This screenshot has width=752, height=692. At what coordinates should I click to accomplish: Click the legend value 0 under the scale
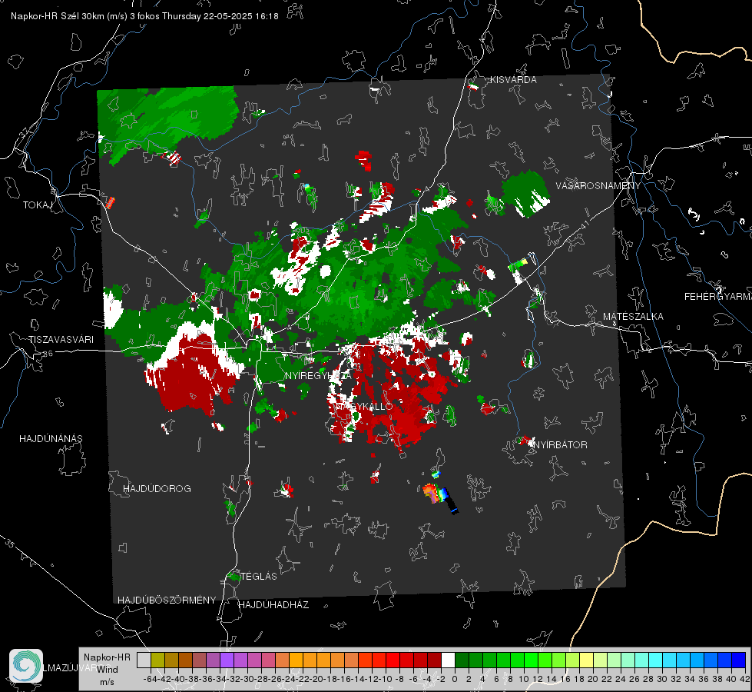[x=455, y=679]
